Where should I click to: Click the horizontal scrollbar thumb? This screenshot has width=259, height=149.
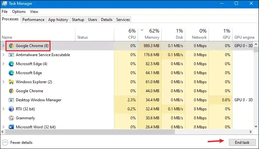[90, 132]
